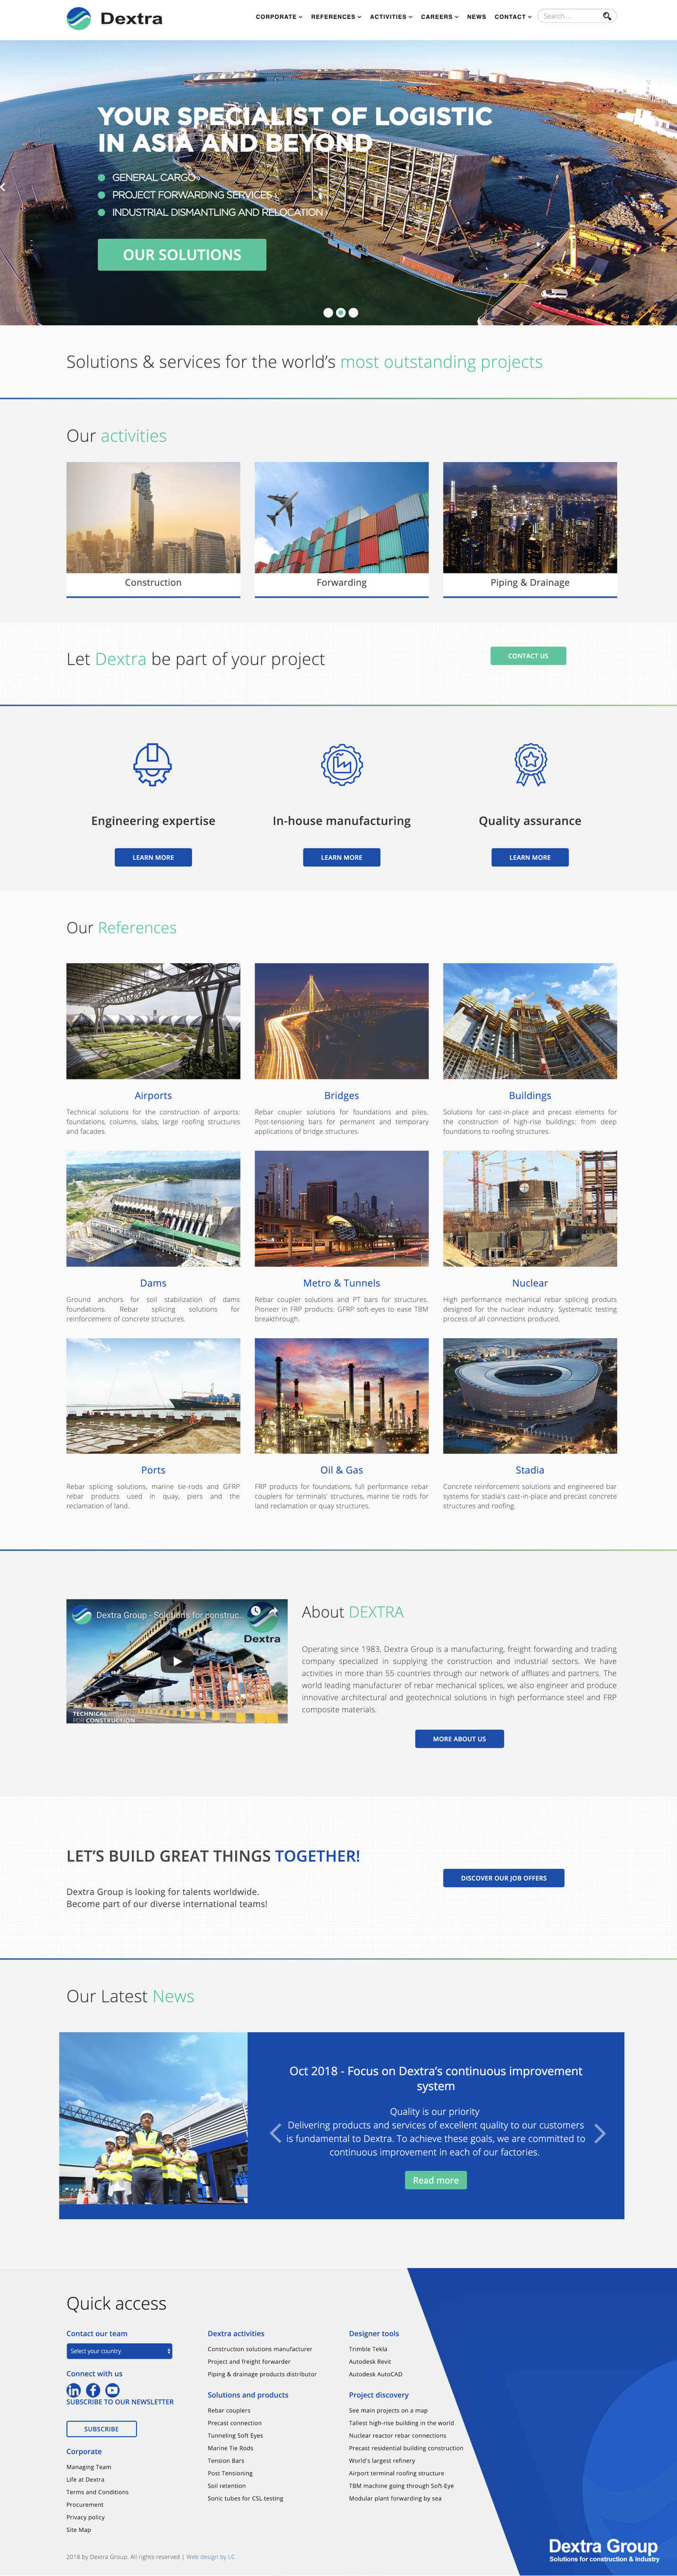Open Autodesk Revit designer tool link

[370, 2361]
